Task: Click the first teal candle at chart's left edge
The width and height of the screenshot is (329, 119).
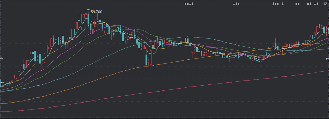Action: click(0, 84)
